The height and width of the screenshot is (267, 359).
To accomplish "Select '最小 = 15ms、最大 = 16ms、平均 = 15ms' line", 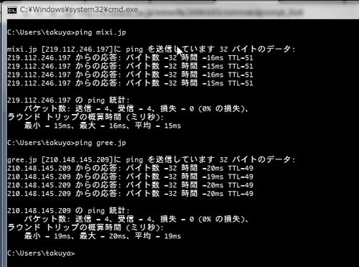I will [103, 126].
